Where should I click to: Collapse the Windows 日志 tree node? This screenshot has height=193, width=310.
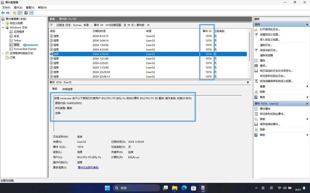click(x=3, y=27)
